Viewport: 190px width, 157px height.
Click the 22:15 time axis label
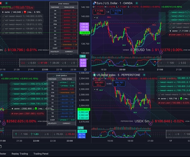click(x=59, y=70)
